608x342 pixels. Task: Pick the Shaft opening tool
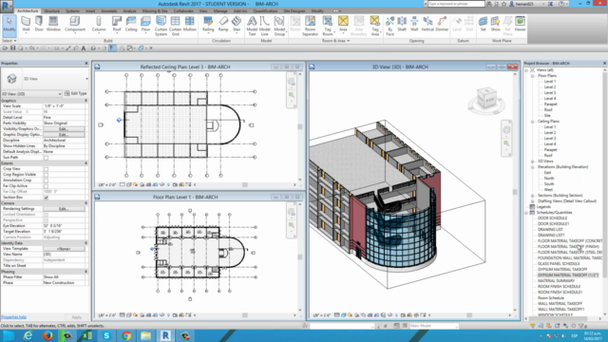402,24
